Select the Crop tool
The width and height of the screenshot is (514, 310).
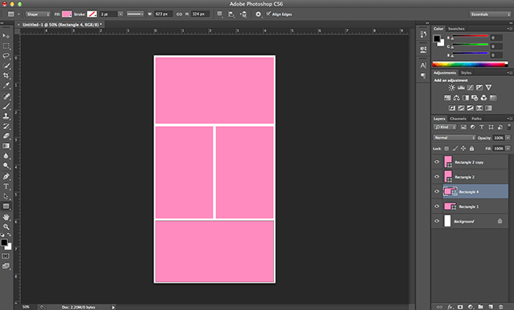tap(6, 75)
